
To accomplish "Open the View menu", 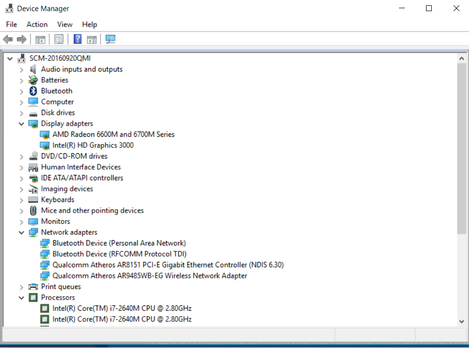I will 65,25.
